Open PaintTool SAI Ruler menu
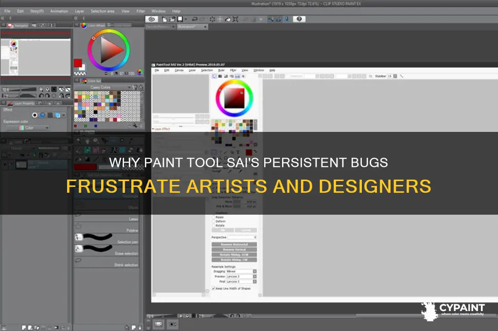498x331 pixels. point(221,70)
